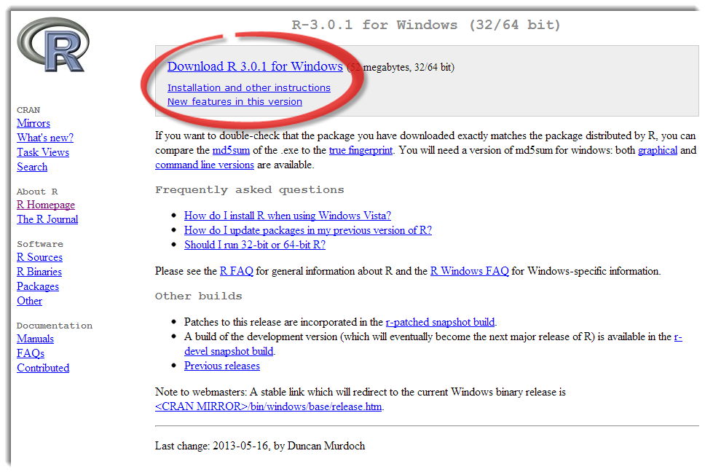Click the graphical md5sum version link
The width and height of the screenshot is (705, 472).
(x=658, y=150)
